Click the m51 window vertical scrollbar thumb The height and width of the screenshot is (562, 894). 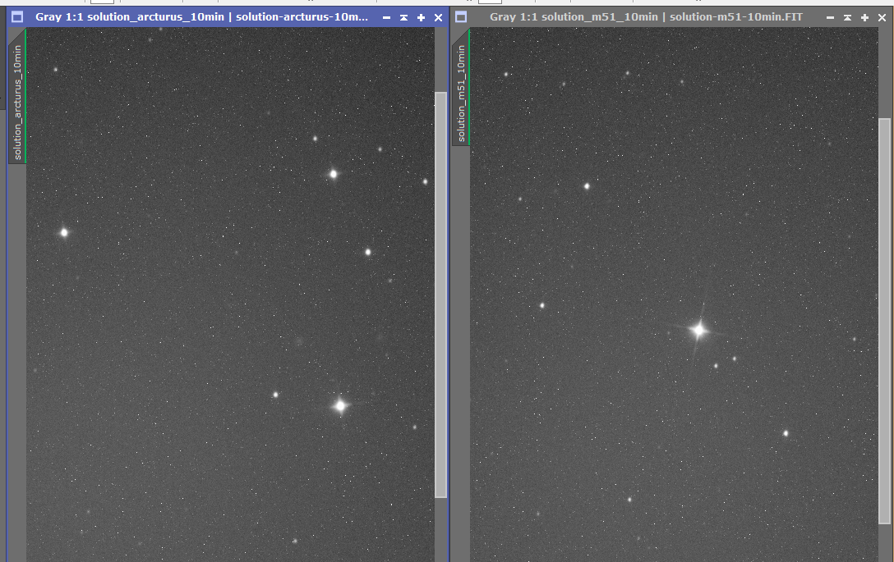pyautogui.click(x=884, y=320)
